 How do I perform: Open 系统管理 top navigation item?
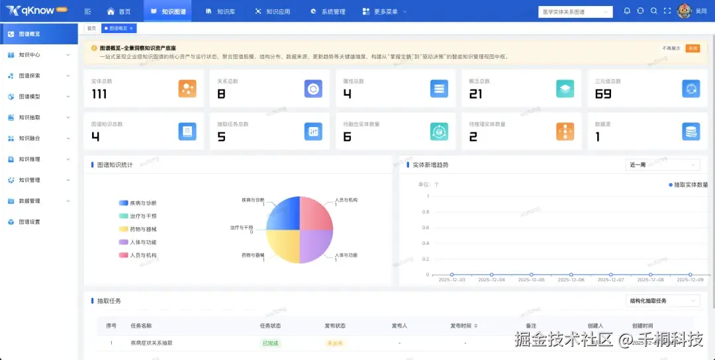point(328,11)
